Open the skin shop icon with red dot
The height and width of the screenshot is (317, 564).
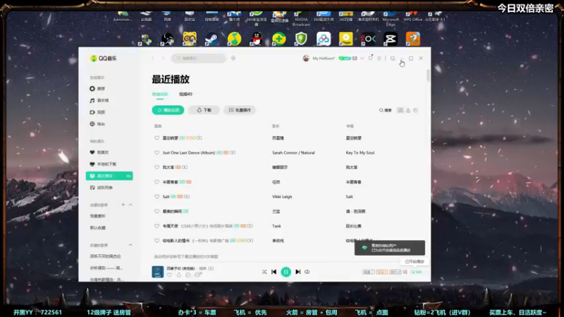(371, 58)
